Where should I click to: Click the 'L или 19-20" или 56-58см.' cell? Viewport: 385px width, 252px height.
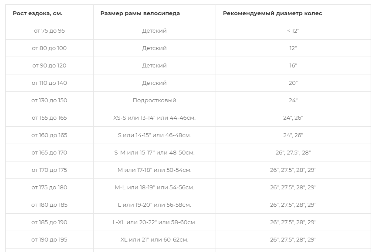155,205
